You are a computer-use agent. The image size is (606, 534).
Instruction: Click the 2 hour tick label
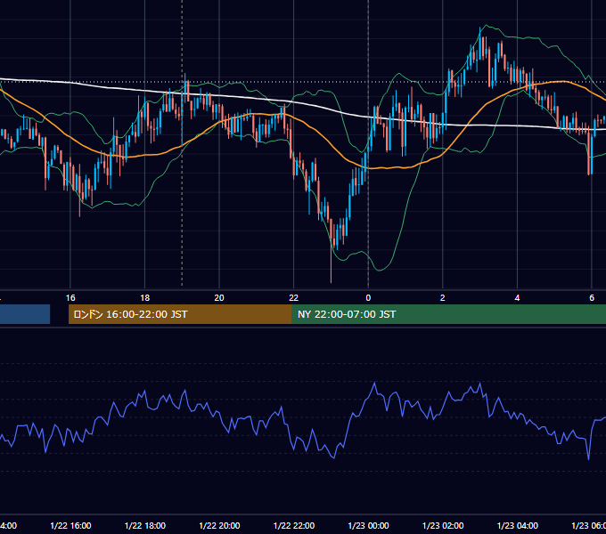click(x=443, y=298)
